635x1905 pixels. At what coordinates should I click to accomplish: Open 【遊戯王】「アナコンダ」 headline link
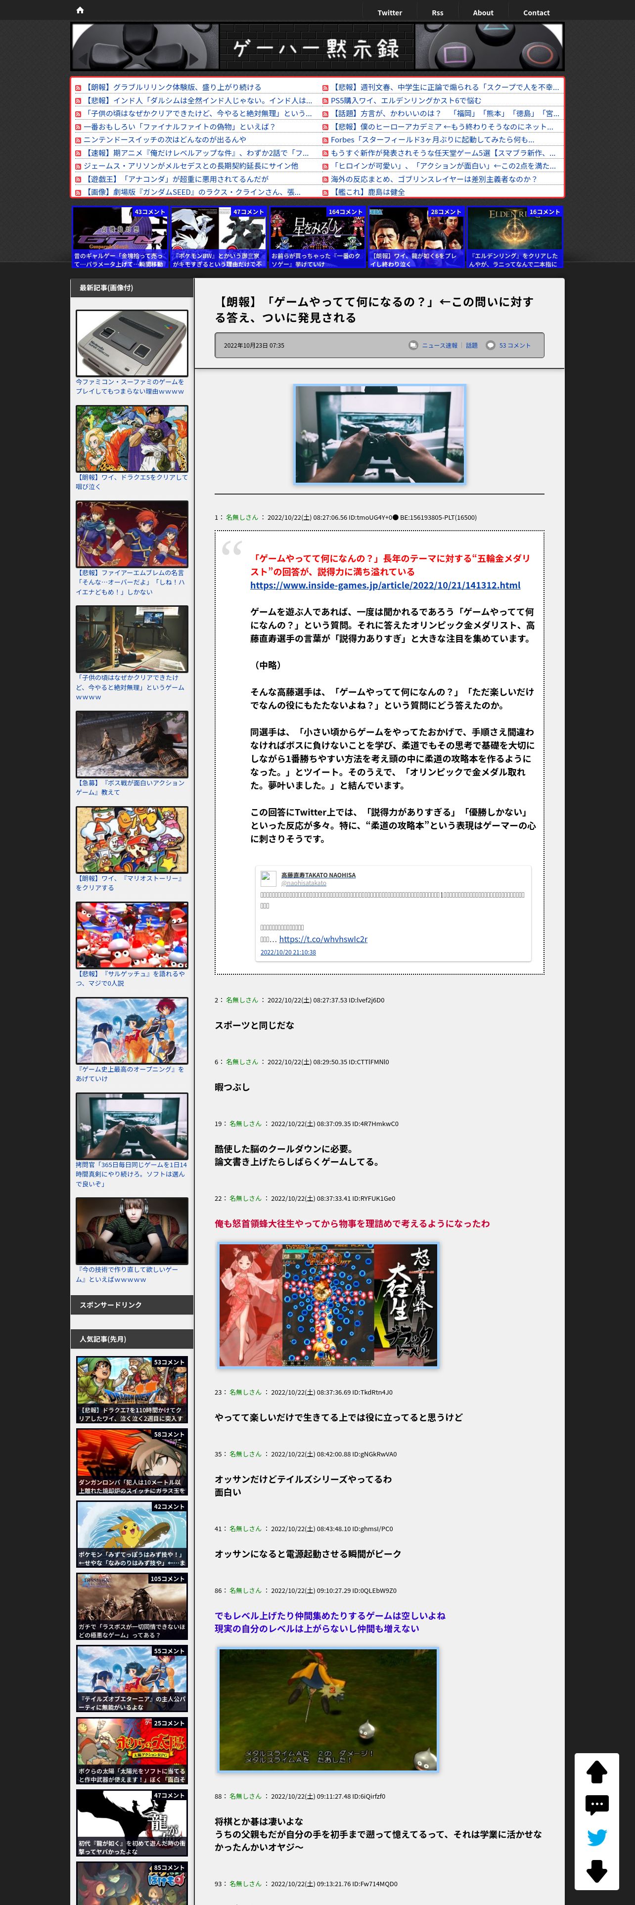(x=176, y=179)
